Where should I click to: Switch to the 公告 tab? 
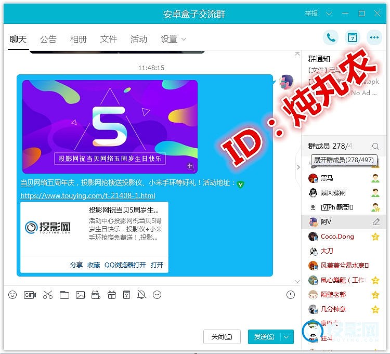[x=48, y=40]
